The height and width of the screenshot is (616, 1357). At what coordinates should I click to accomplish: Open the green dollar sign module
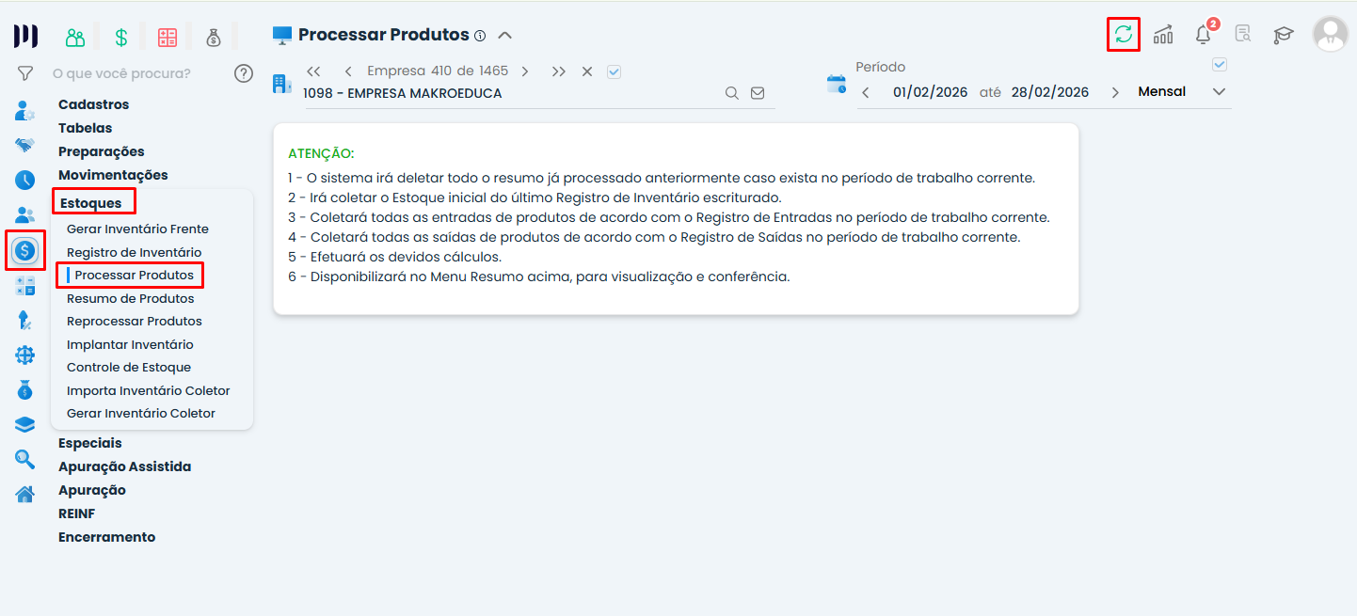(x=121, y=38)
